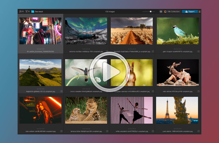
Task: Select the aurora borealis mountain thumbnail
Action: 86,31
